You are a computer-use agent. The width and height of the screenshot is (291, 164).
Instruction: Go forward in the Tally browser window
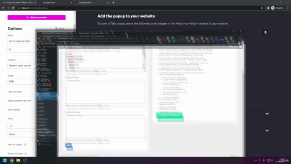click(8, 8)
